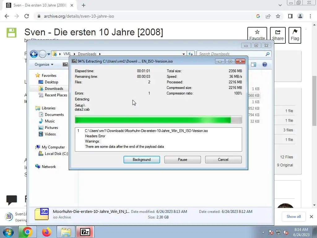This screenshot has width=317, height=238.
Task: Open the Windows Start button
Action: pos(8,232)
